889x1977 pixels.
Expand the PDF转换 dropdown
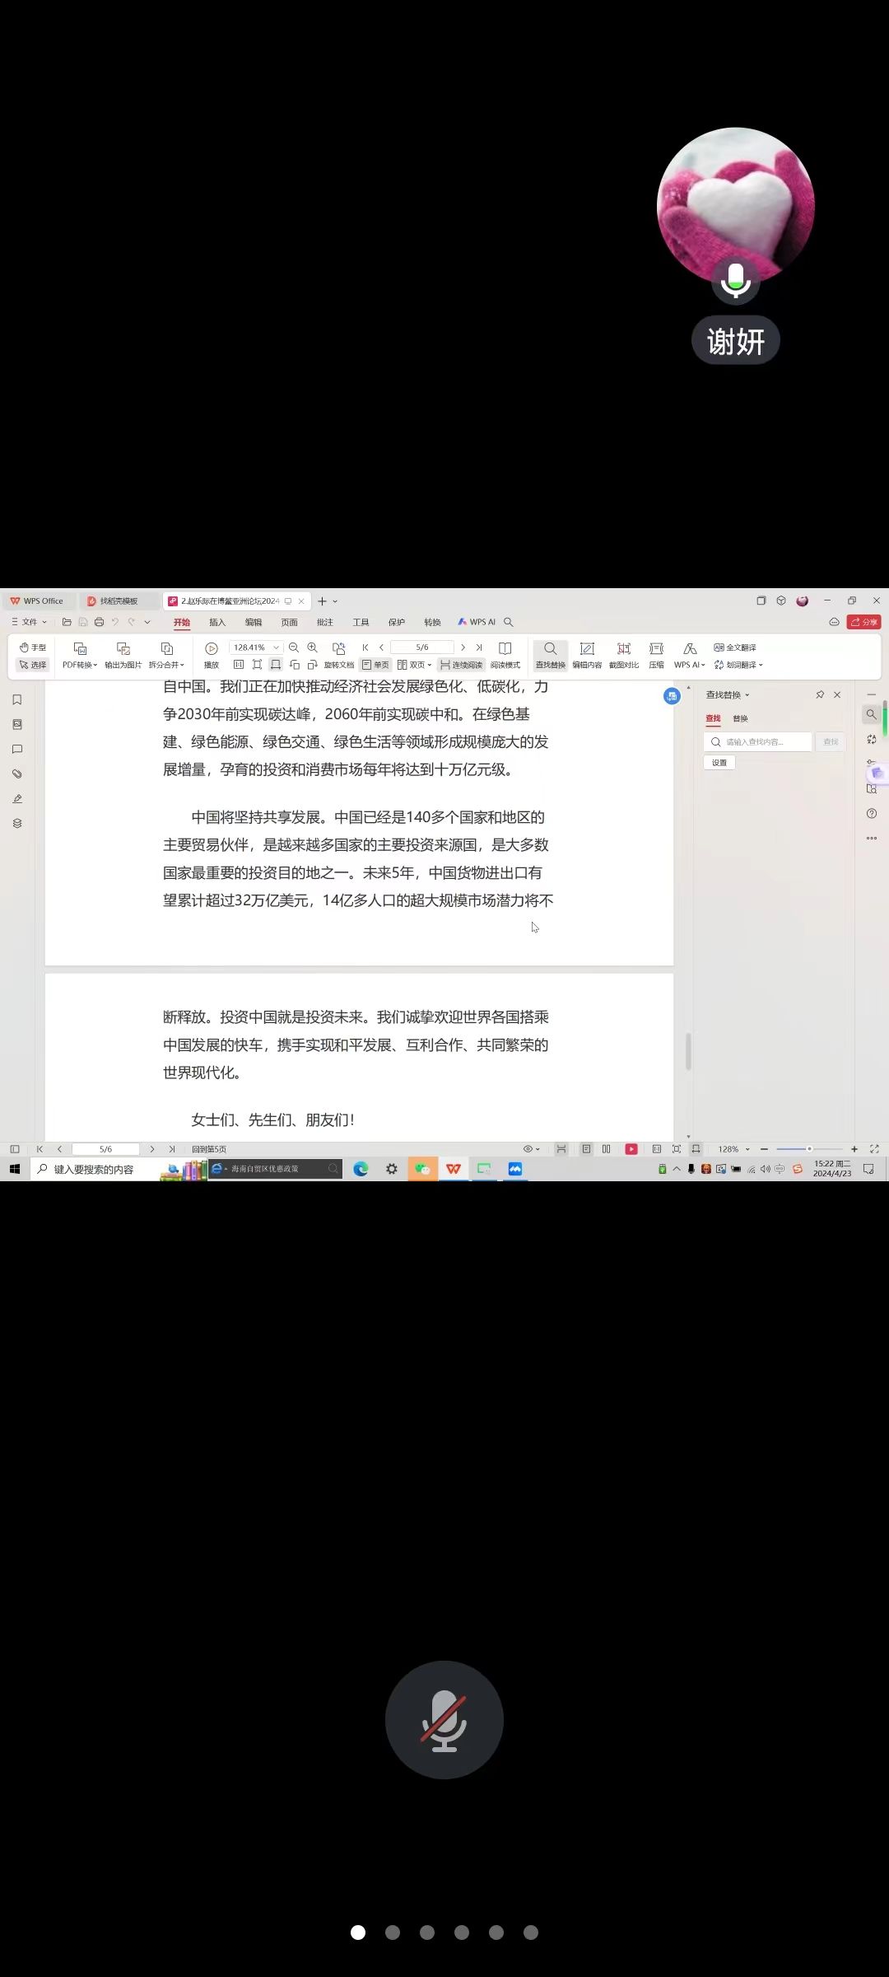tap(80, 665)
